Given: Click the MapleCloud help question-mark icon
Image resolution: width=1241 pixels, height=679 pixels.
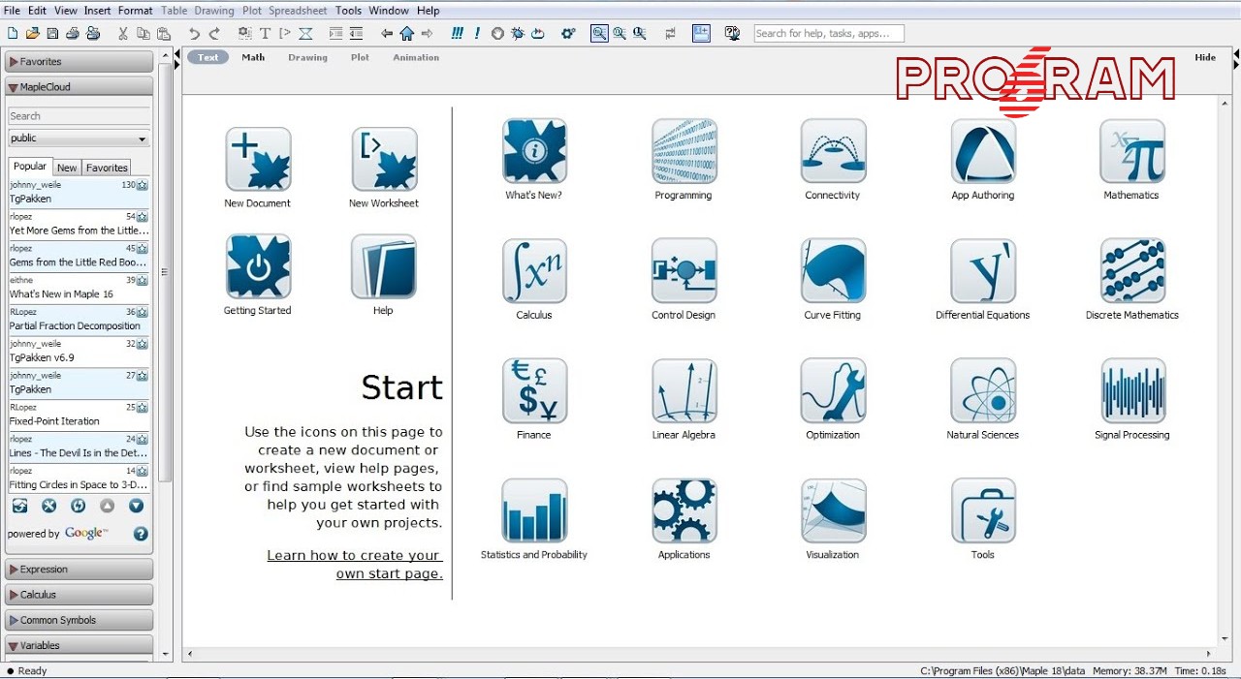Looking at the screenshot, I should click(141, 534).
